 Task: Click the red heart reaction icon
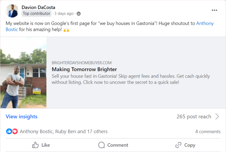tap(15, 131)
